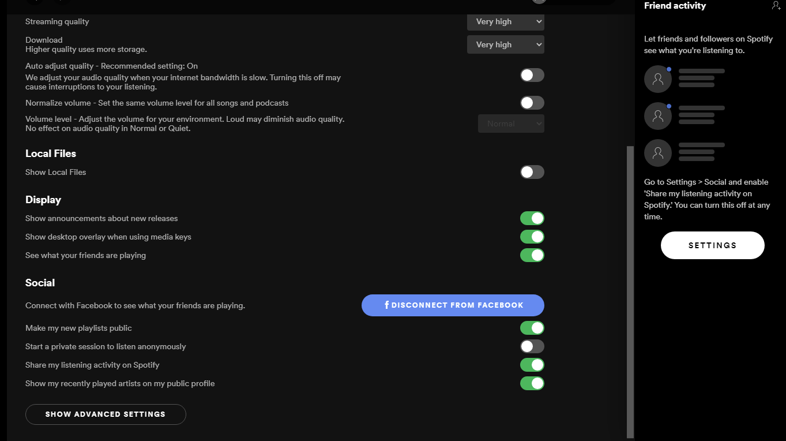Enable Auto adjust quality toggle

[x=532, y=75]
